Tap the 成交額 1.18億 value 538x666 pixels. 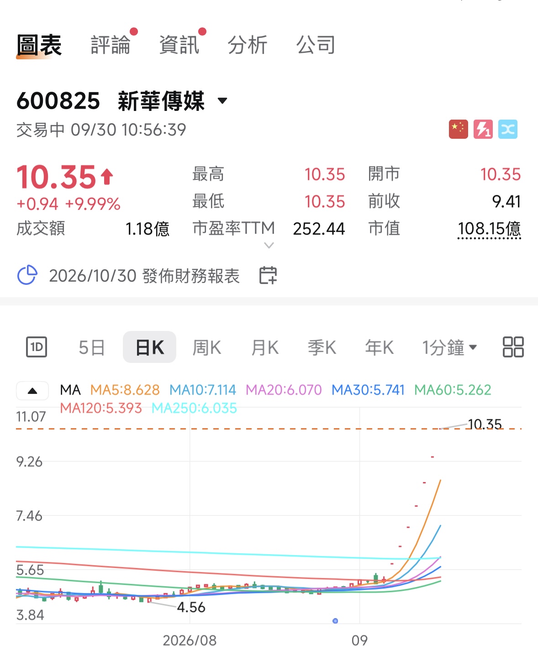pos(147,229)
